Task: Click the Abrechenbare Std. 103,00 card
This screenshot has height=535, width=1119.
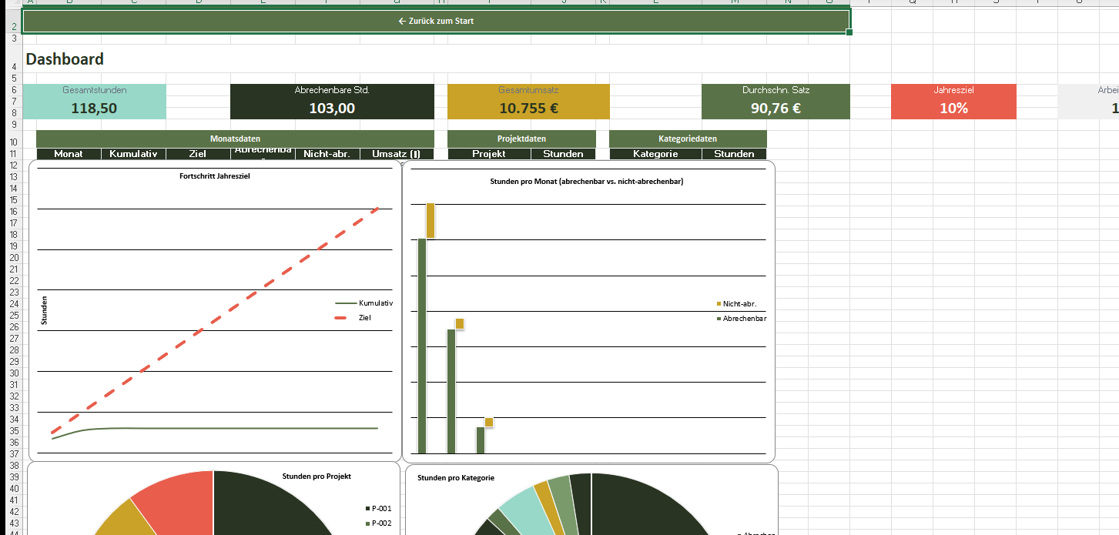Action: coord(332,102)
